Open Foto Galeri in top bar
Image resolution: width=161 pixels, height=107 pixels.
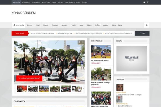coord(36,2)
